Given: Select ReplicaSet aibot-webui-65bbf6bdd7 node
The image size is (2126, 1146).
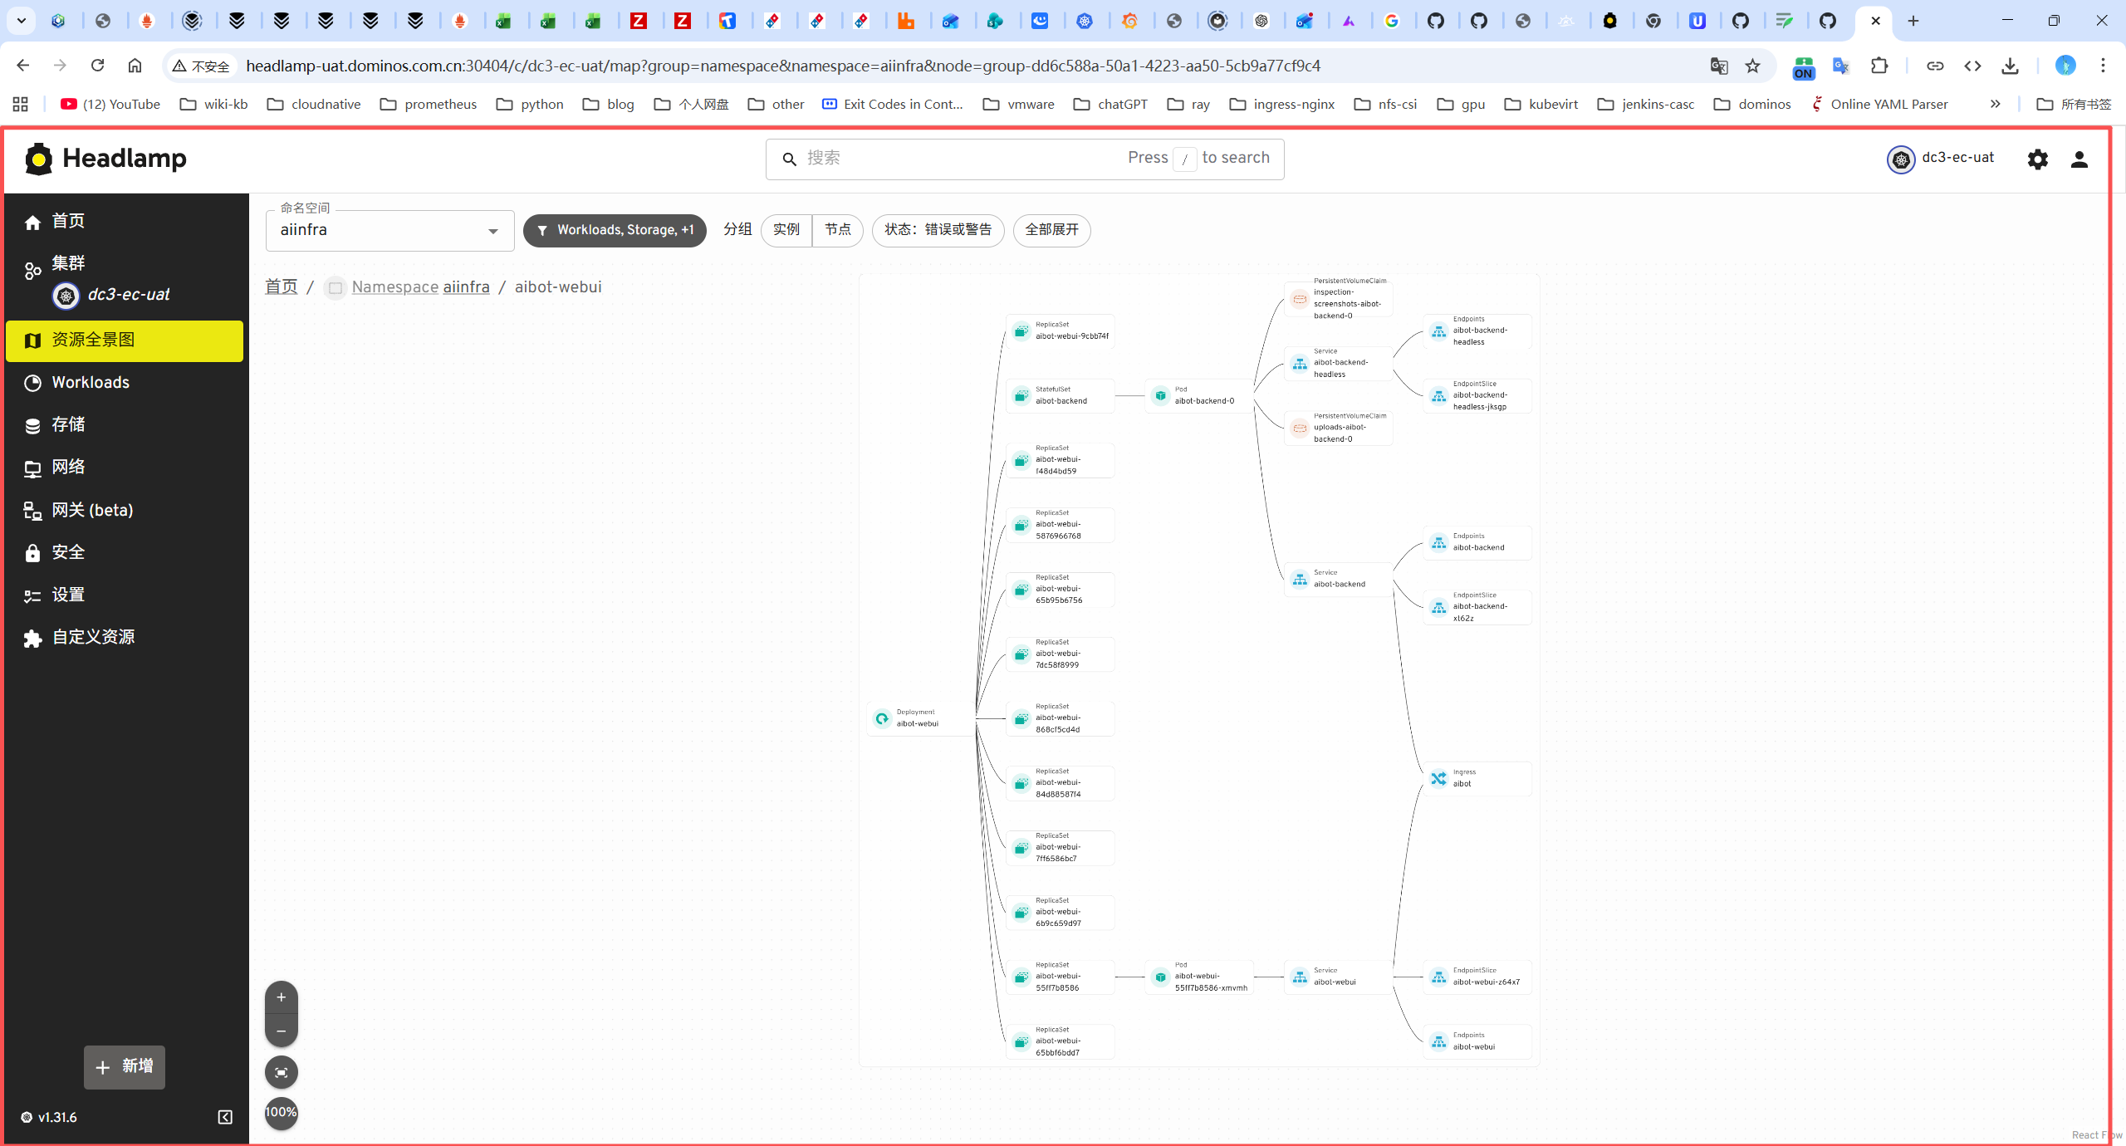Looking at the screenshot, I should [1061, 1041].
